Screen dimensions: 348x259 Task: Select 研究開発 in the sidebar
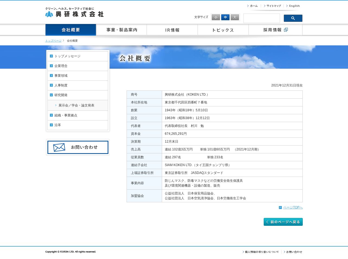tap(78, 95)
